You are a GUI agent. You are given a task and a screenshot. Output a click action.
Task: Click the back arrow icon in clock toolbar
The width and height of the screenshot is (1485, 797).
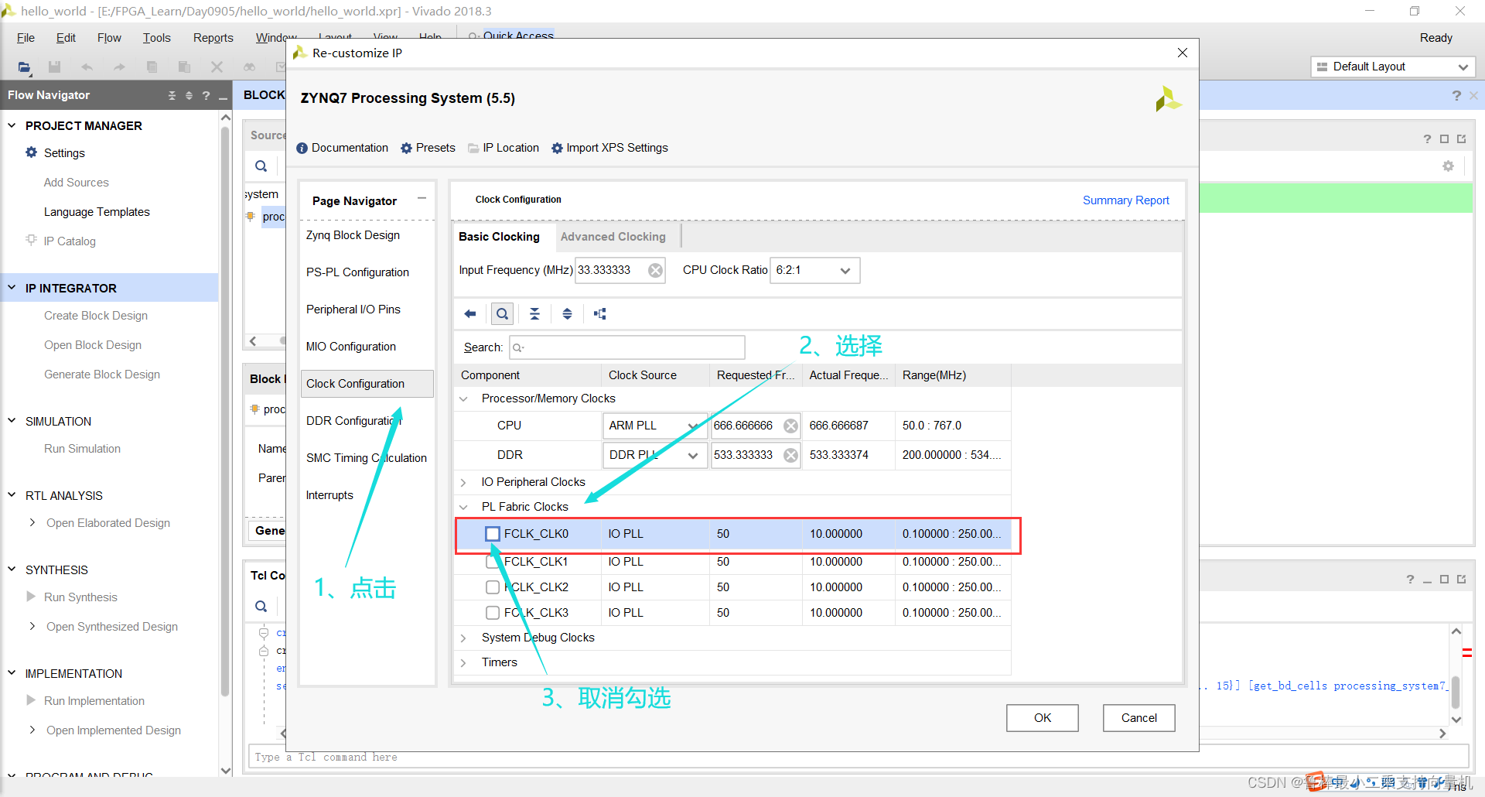(x=470, y=313)
